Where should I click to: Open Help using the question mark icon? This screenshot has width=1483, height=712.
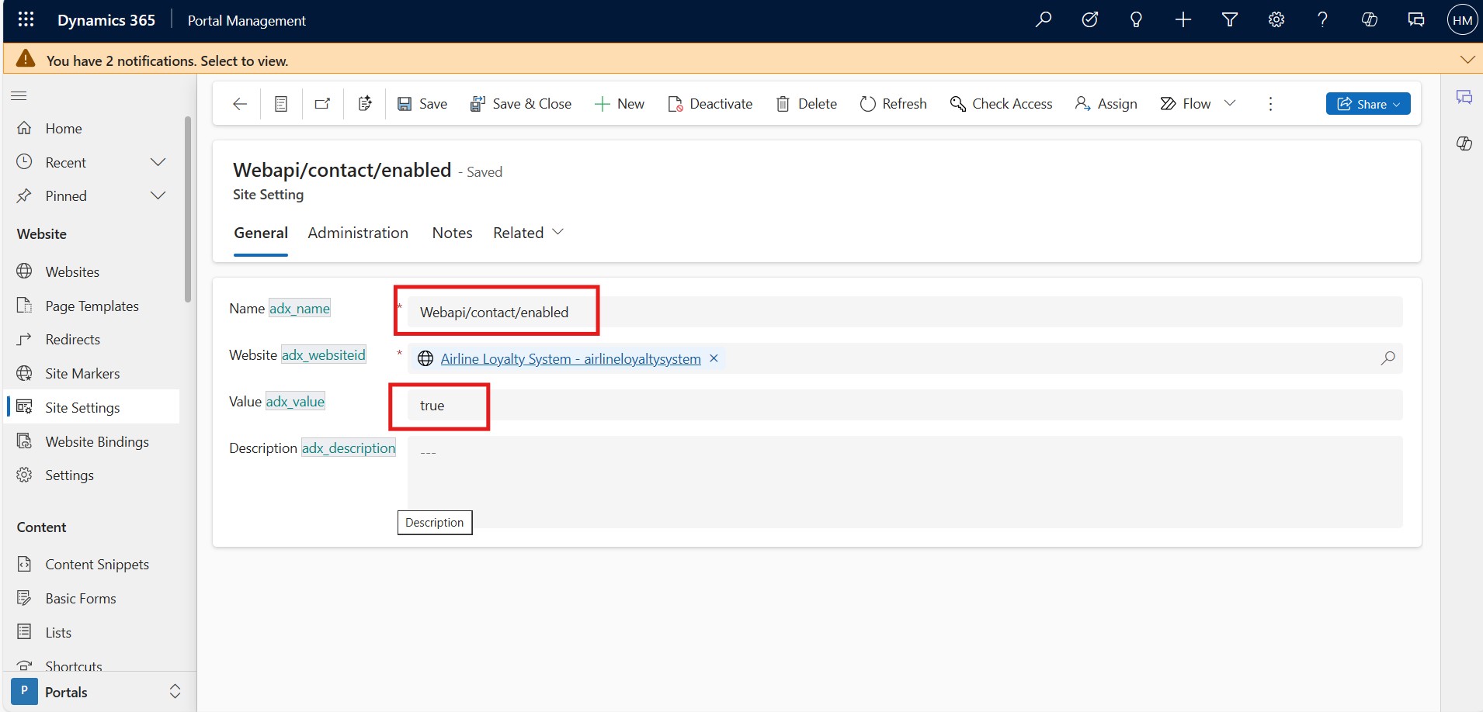[1322, 19]
